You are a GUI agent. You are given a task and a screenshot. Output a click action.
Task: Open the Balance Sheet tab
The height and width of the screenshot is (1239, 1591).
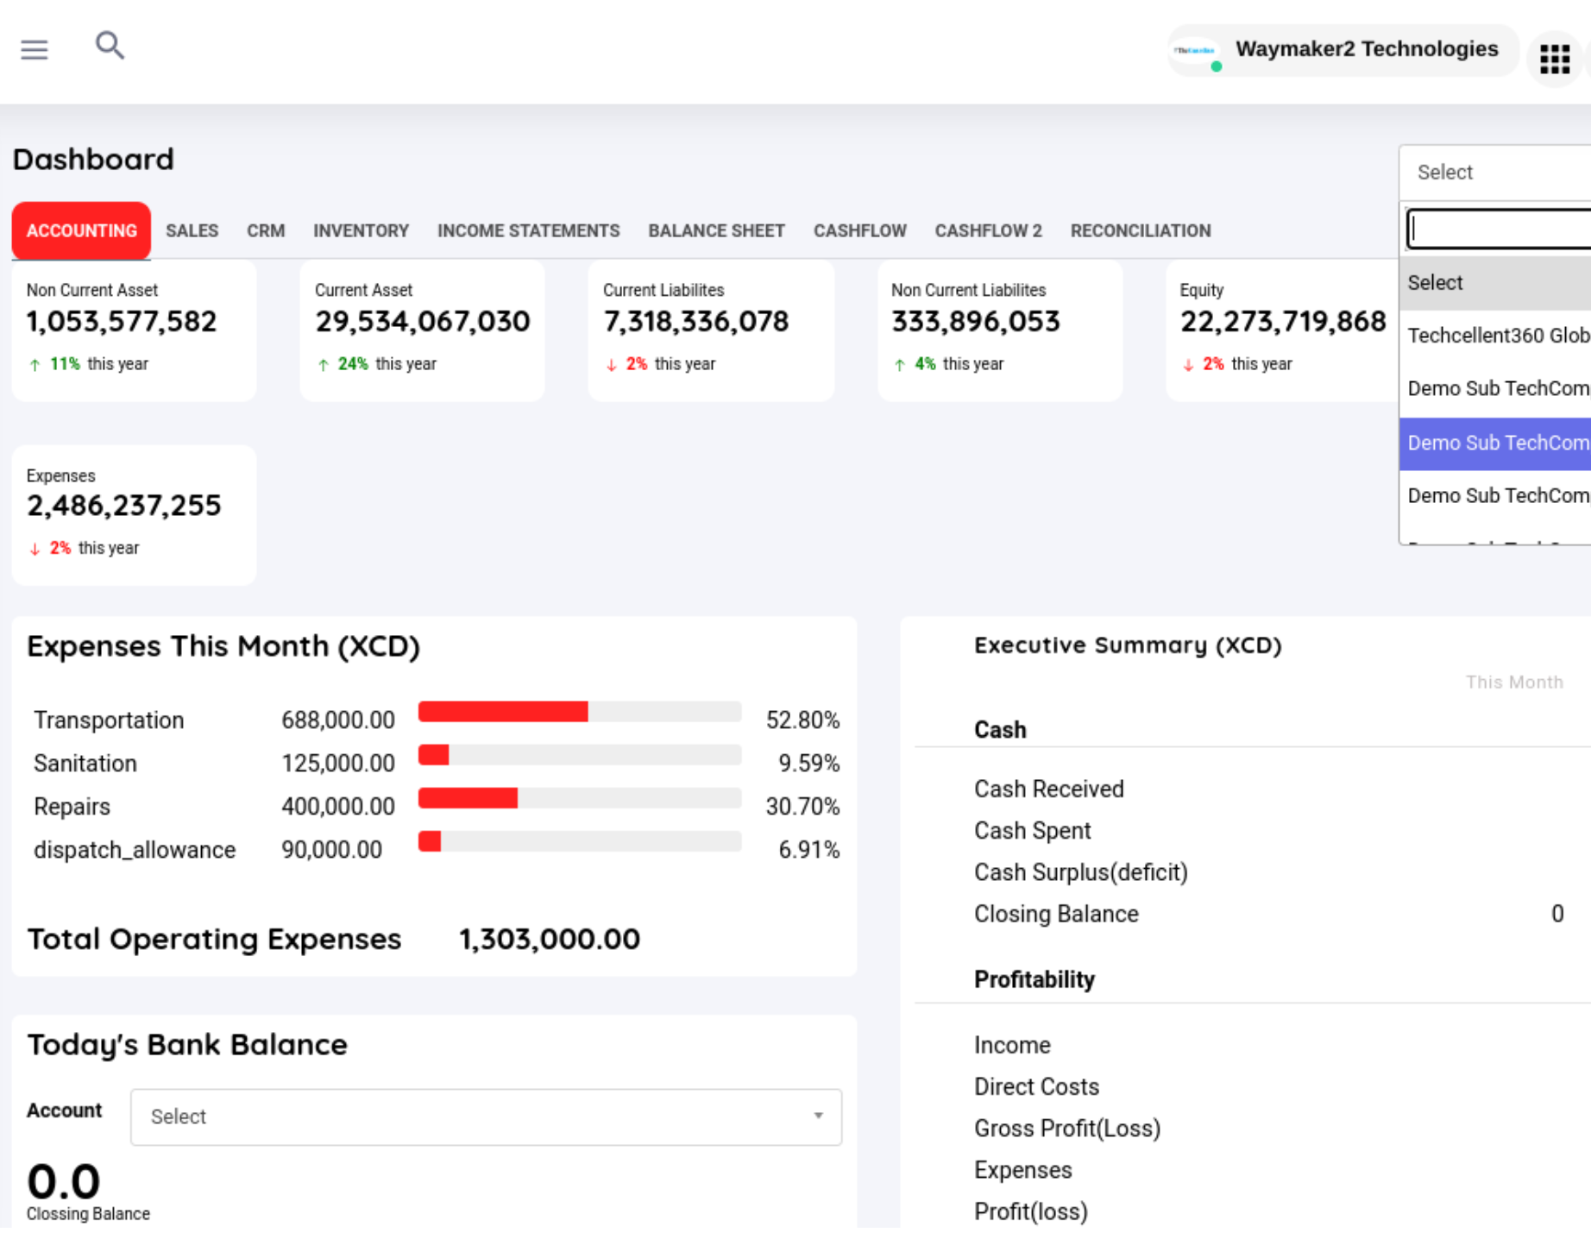click(x=716, y=231)
